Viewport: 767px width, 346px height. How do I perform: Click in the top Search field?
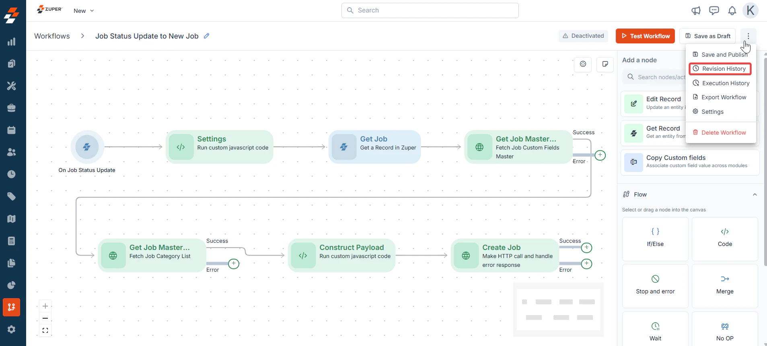coord(430,10)
